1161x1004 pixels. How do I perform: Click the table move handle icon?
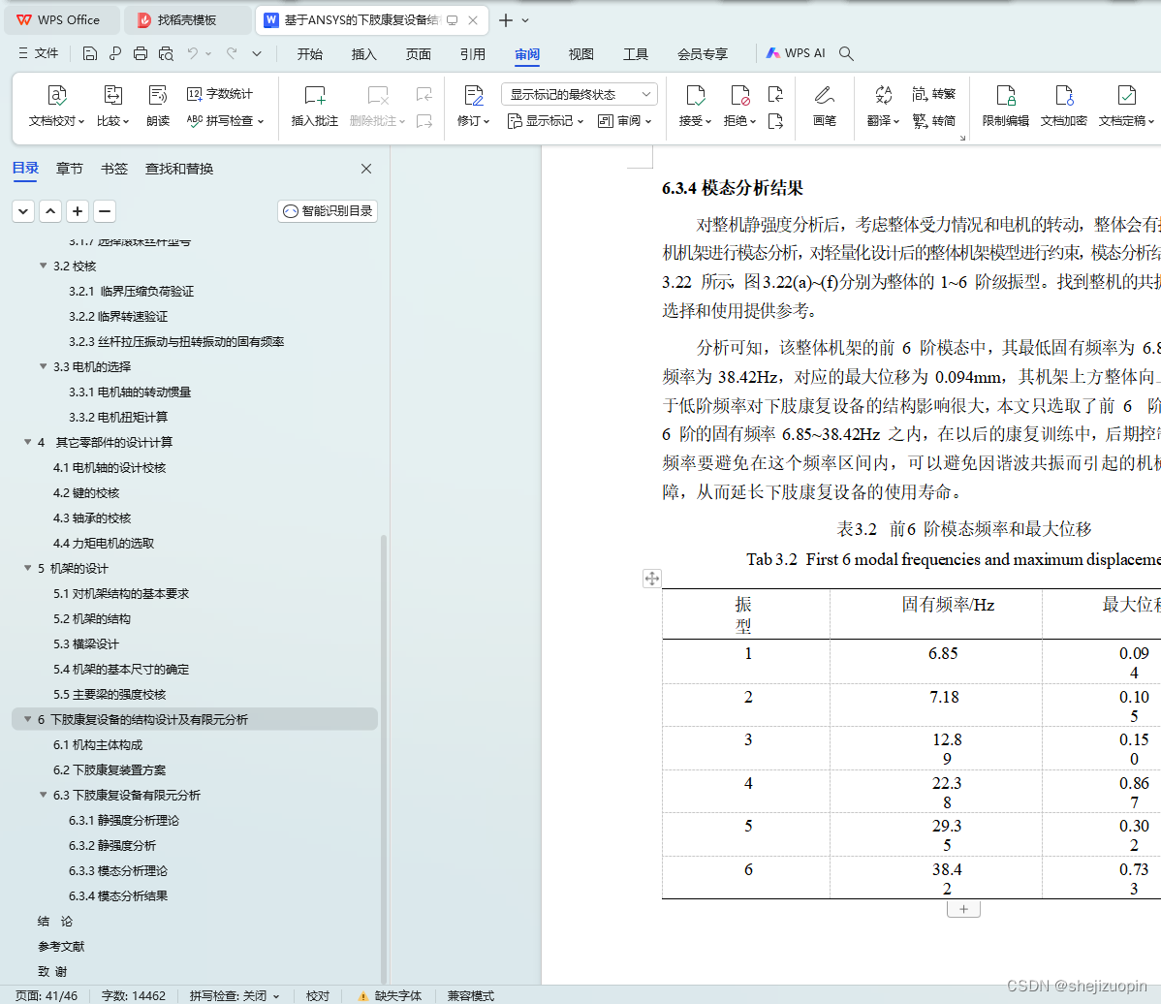pyautogui.click(x=651, y=579)
